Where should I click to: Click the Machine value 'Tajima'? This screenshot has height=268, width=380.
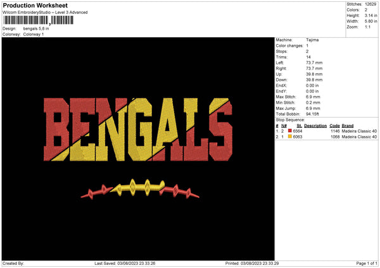(312, 40)
